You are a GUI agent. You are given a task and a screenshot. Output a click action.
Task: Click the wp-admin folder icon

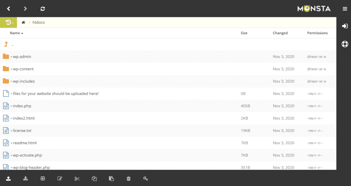(x=6, y=56)
